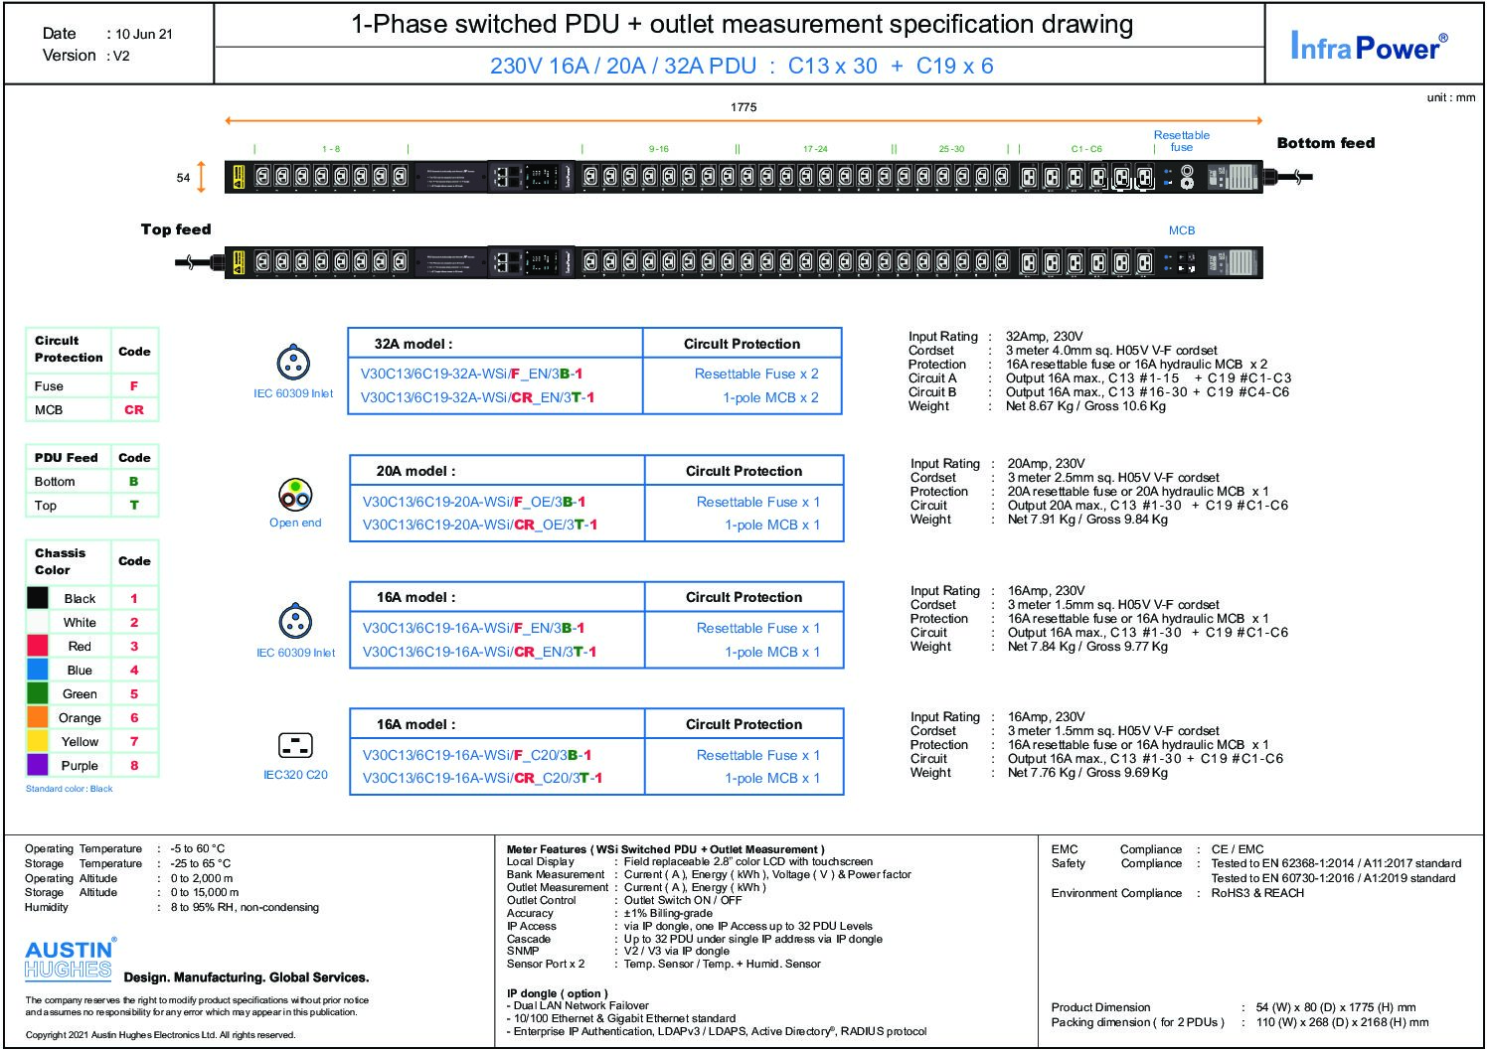The image size is (1488, 1051).
Task: Click the InfraPower logo
Action: (1369, 46)
